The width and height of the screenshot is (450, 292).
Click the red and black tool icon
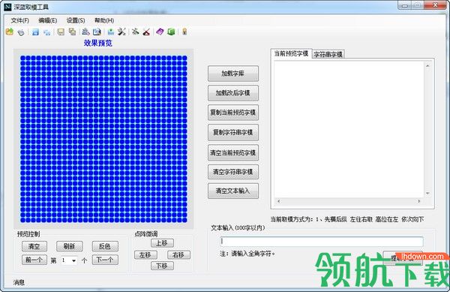click(147, 32)
